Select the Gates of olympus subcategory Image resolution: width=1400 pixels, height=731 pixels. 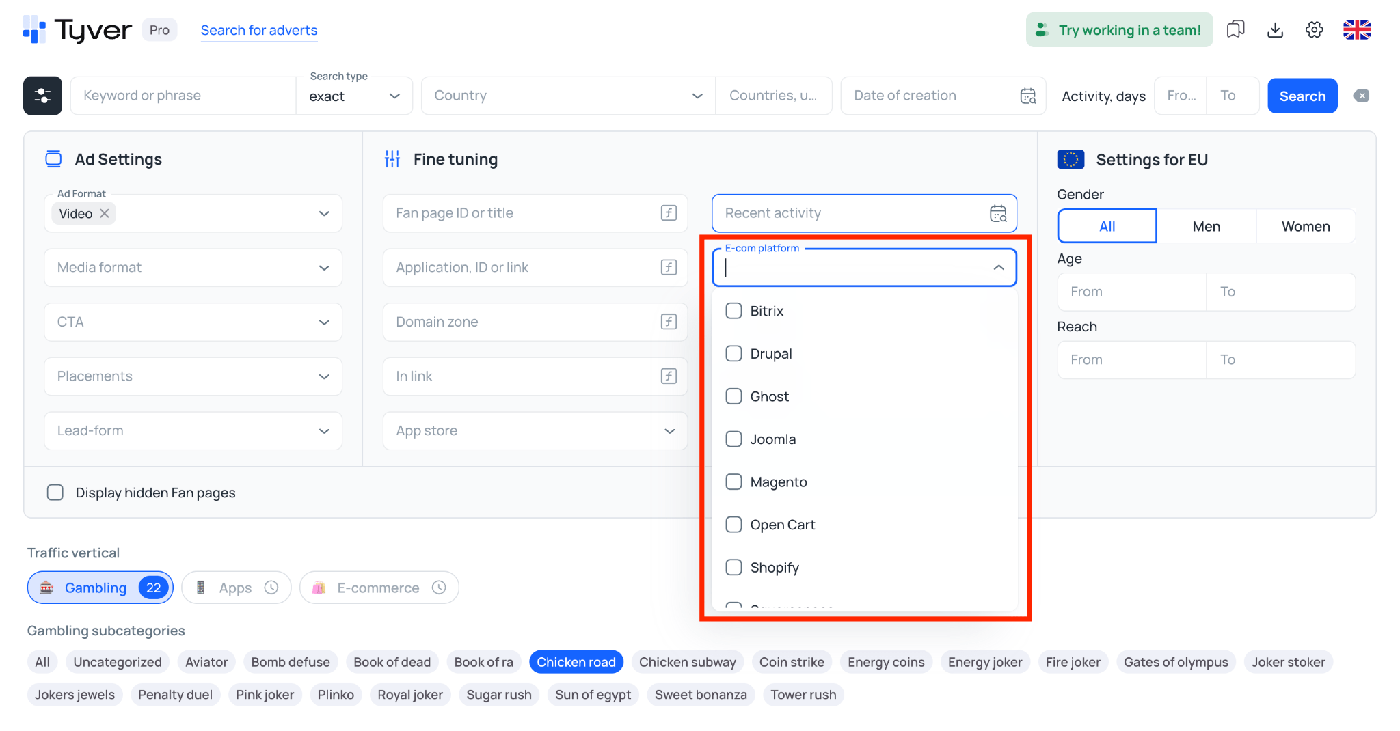point(1176,662)
